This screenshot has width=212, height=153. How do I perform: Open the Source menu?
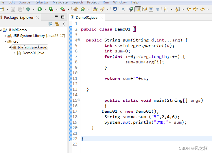(25, 2)
